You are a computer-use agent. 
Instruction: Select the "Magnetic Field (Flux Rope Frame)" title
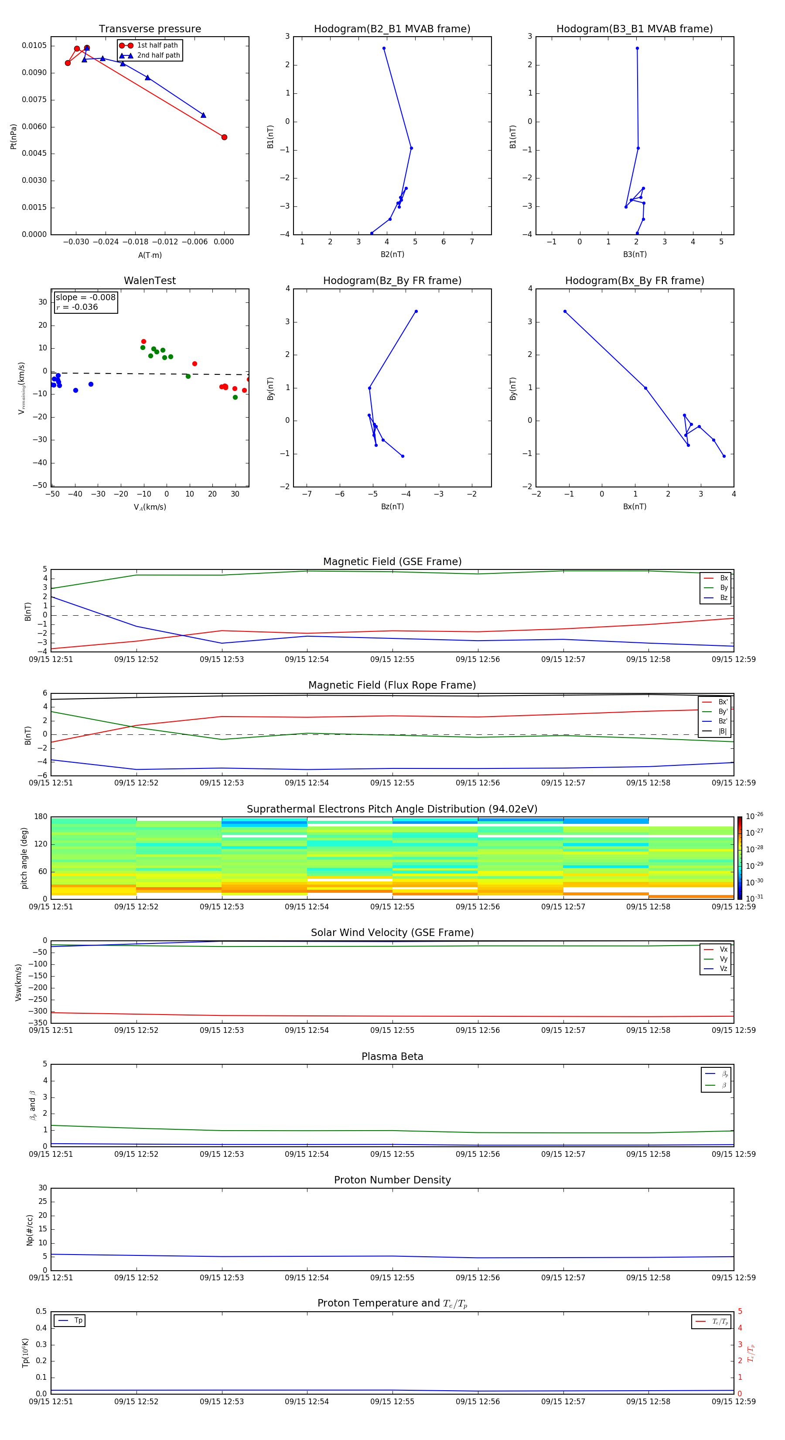click(392, 686)
